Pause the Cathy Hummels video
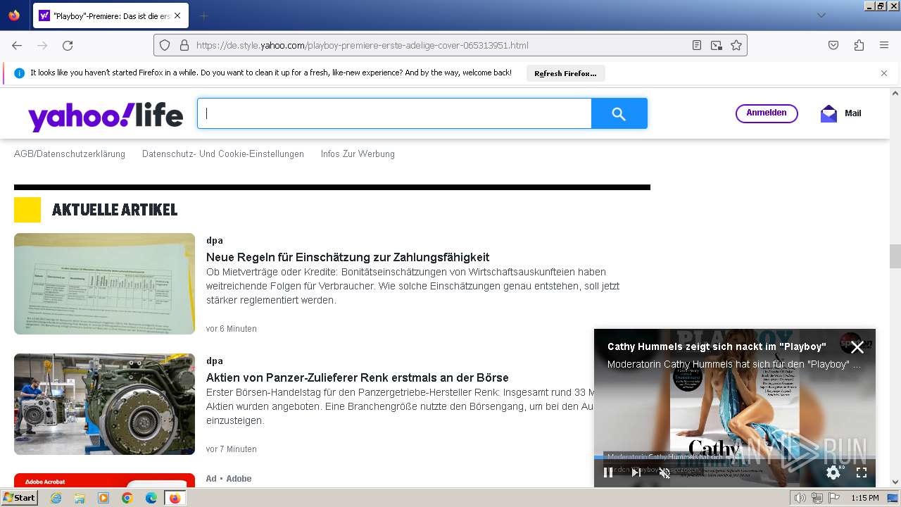The image size is (901, 507). point(608,472)
